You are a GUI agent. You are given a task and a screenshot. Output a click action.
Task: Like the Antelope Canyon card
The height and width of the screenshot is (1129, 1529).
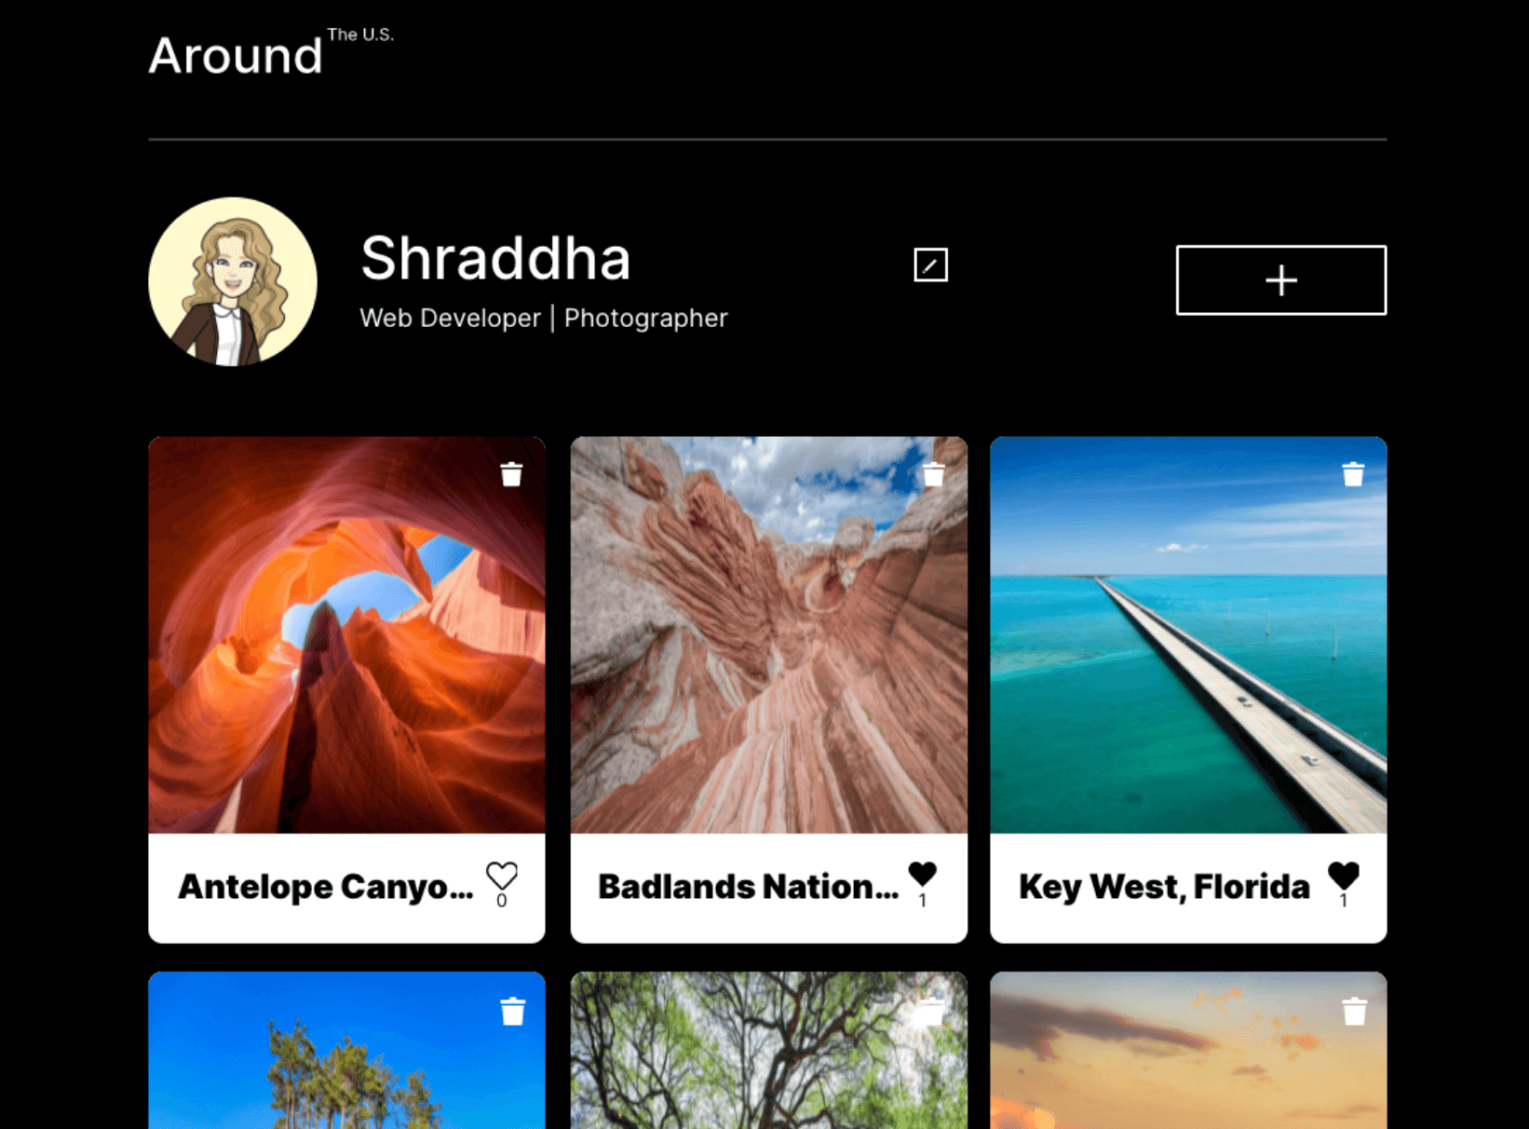(x=502, y=876)
